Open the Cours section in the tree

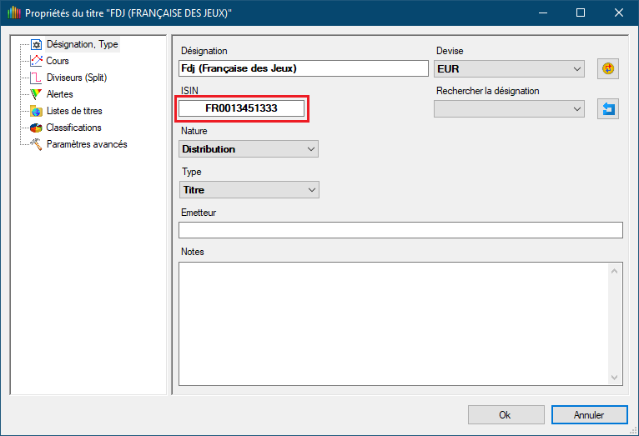58,61
